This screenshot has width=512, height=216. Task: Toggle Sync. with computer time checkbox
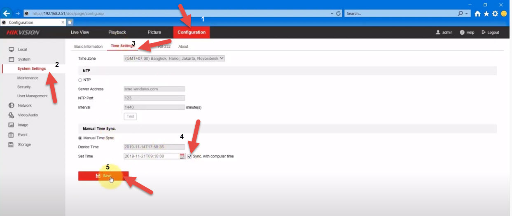tap(189, 156)
